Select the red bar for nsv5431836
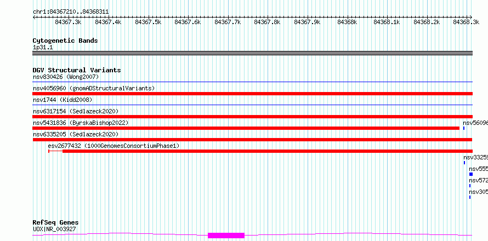Image resolution: width=488 pixels, height=241 pixels. coord(246,128)
